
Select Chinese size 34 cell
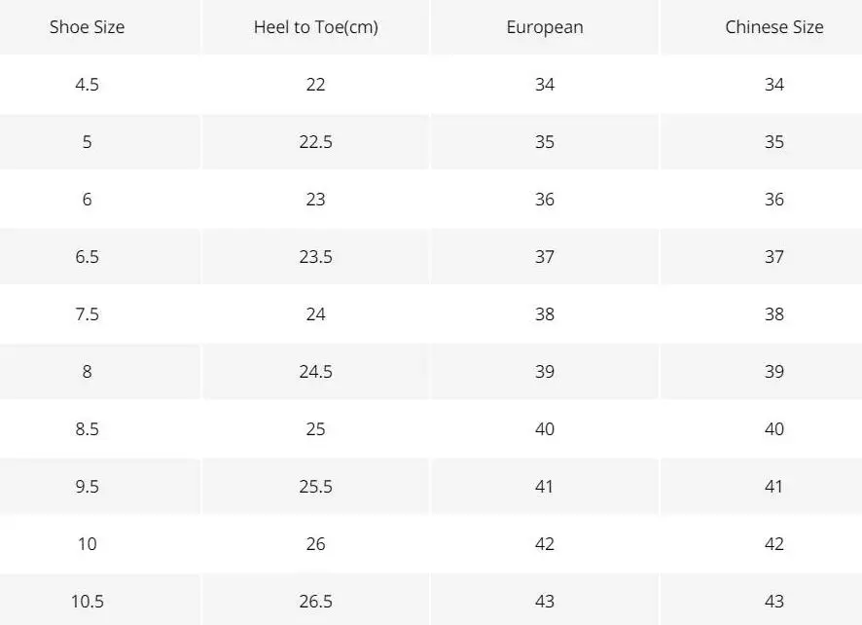[x=773, y=85]
